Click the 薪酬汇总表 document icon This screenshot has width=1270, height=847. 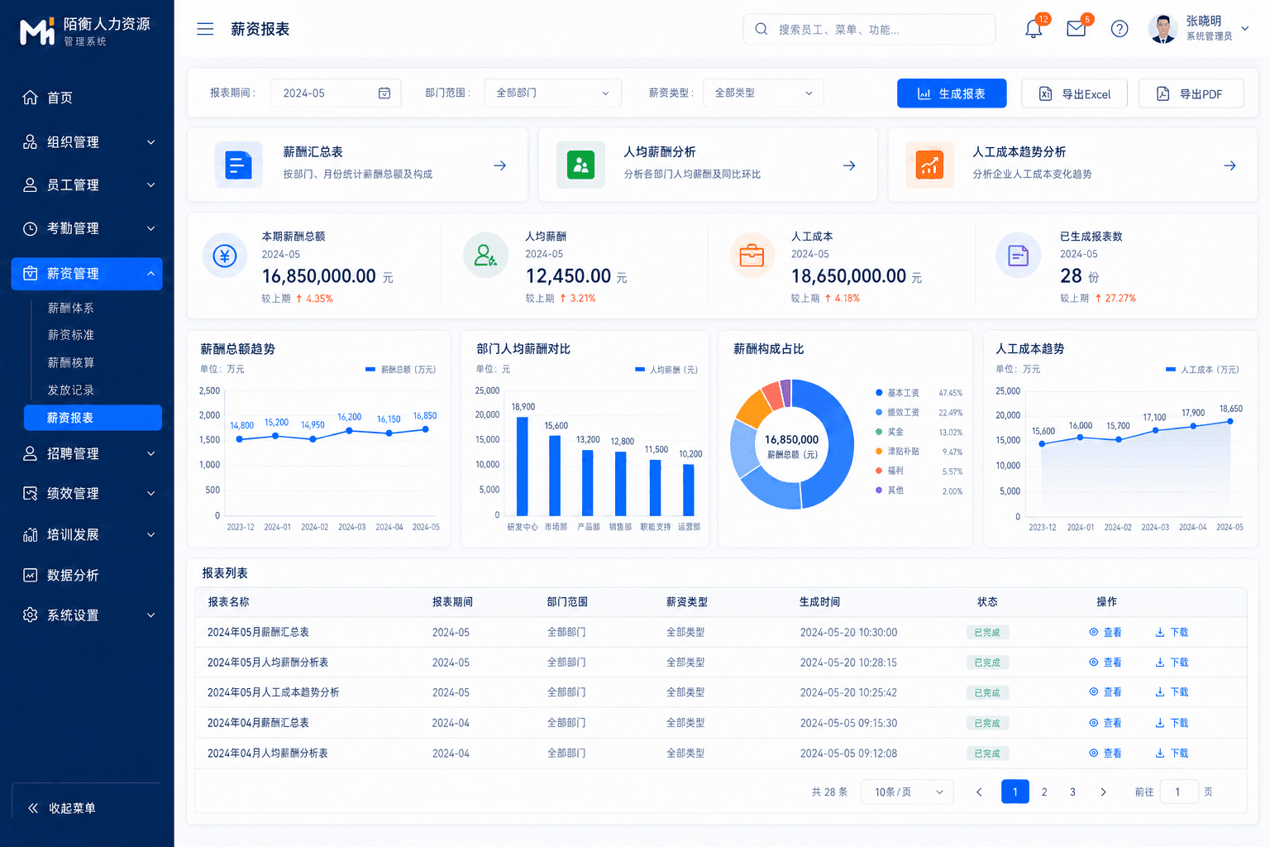click(x=238, y=165)
